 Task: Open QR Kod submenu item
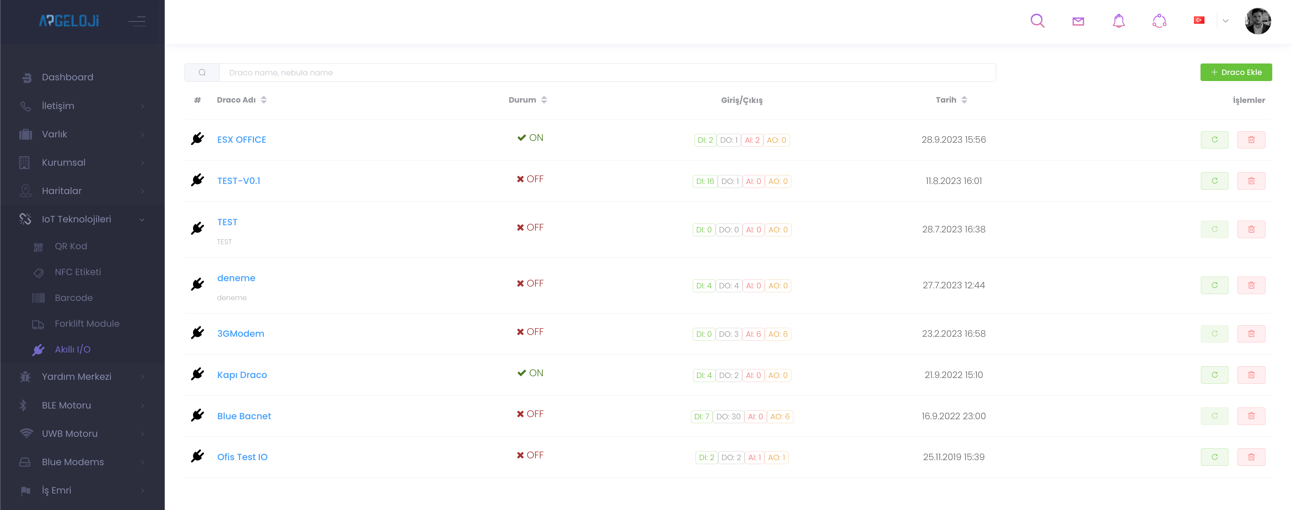(71, 246)
